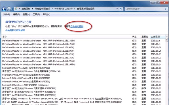
Task: Open the 查看(V) menu
Action: pyautogui.click(x=26, y=14)
